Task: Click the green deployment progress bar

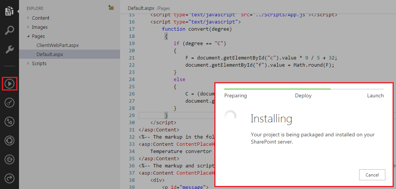Action: tap(277, 89)
